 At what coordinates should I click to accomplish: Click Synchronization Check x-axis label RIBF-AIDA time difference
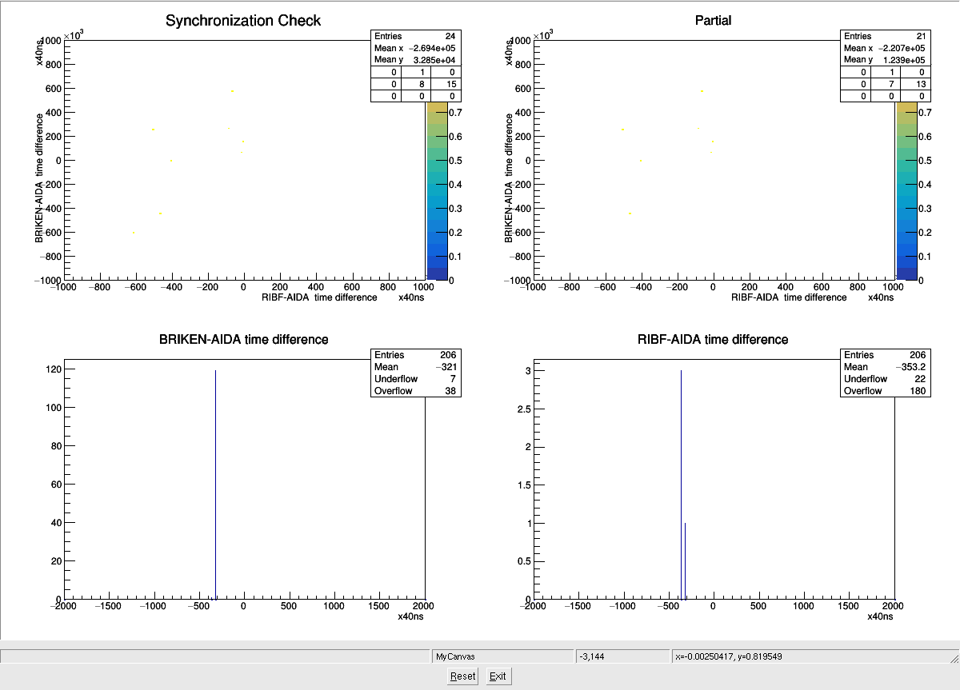tap(319, 297)
